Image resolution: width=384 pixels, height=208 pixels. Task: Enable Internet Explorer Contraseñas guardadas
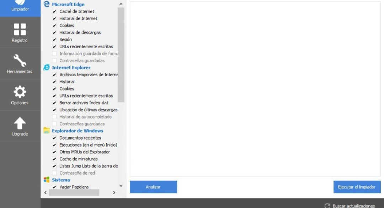54,124
